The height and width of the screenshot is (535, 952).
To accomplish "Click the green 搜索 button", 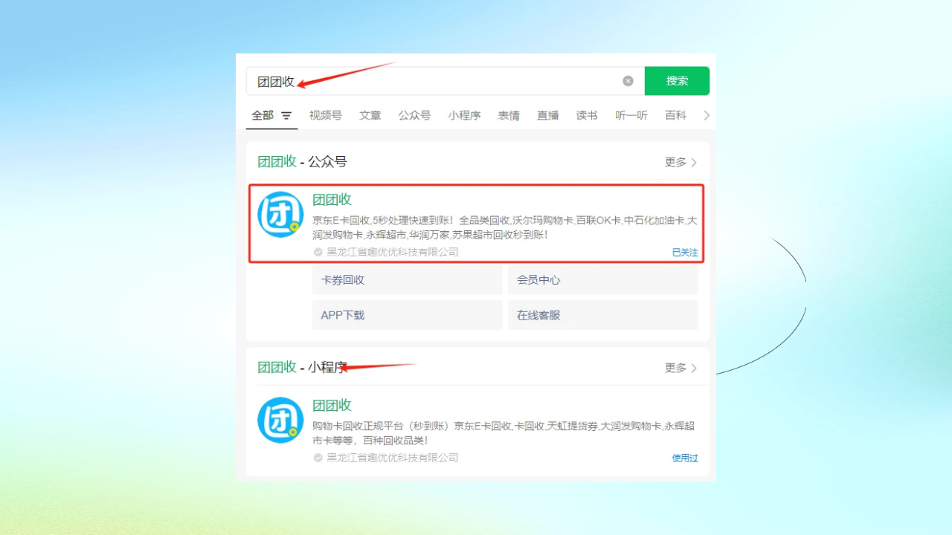I will pos(677,81).
